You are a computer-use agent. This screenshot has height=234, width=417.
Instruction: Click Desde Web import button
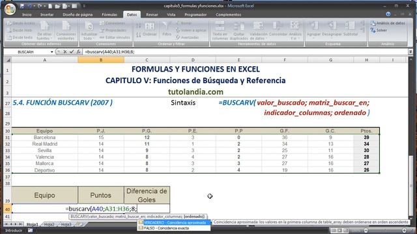[20, 31]
